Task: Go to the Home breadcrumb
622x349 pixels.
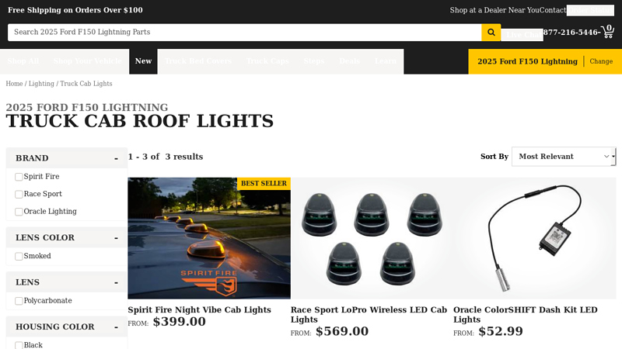Action: click(x=14, y=84)
